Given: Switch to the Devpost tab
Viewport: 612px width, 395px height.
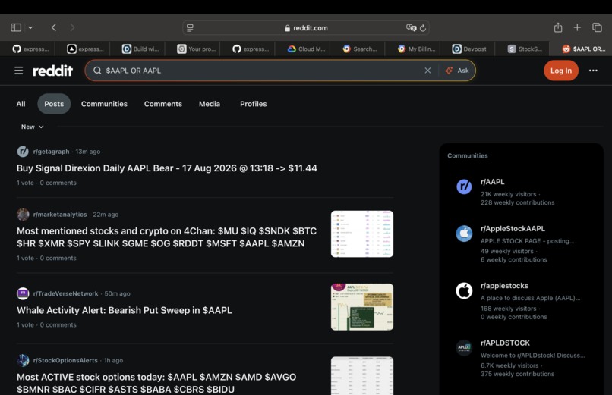Looking at the screenshot, I should tap(469, 49).
